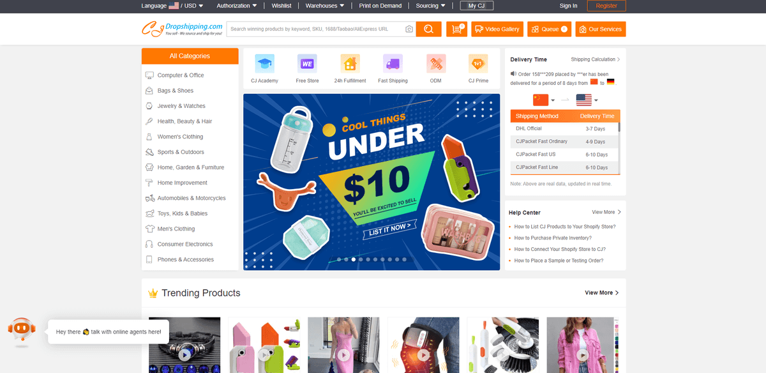This screenshot has height=373, width=766.
Task: Open the US destination country flag dropdown
Action: (x=587, y=100)
